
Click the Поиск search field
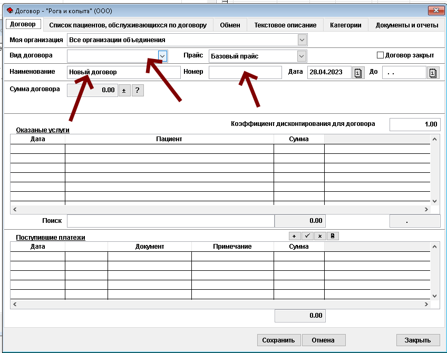tap(170, 221)
